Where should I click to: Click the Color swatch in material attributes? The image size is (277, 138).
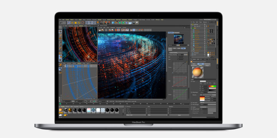click(203, 81)
